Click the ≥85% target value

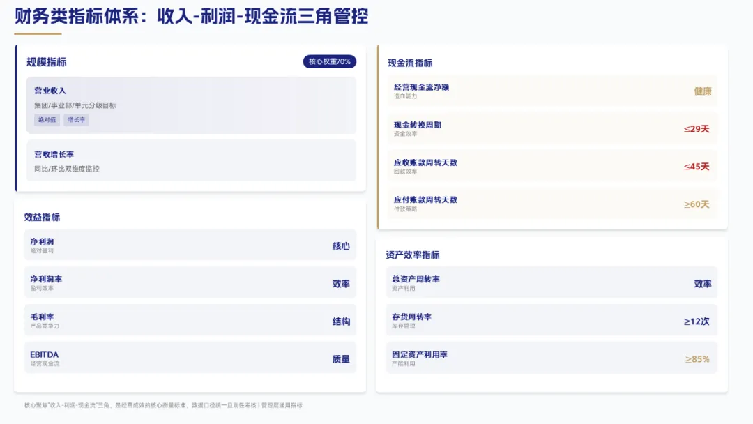tap(697, 359)
